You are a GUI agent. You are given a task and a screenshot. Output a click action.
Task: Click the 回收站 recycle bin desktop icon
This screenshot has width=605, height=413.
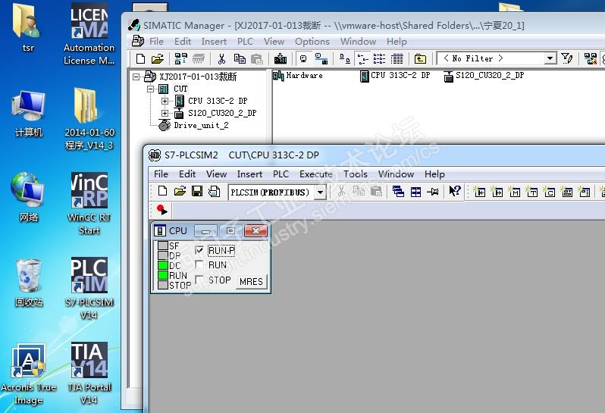click(29, 283)
